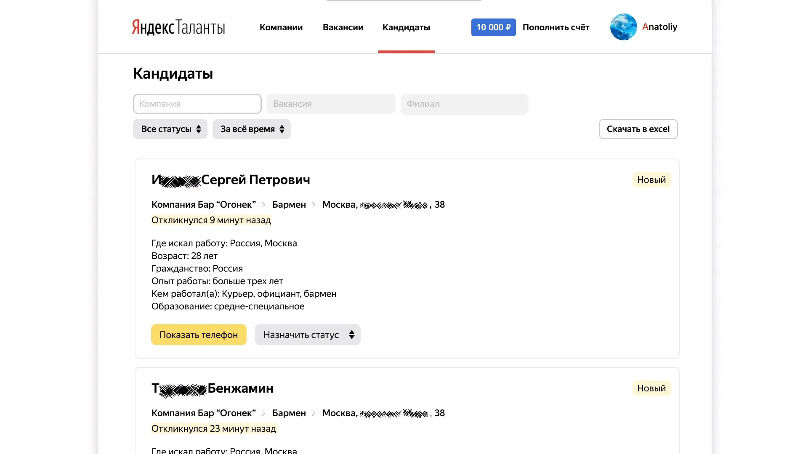Click the arrows icon of Назначить статус
Image resolution: width=808 pixels, height=454 pixels.
[x=352, y=335]
